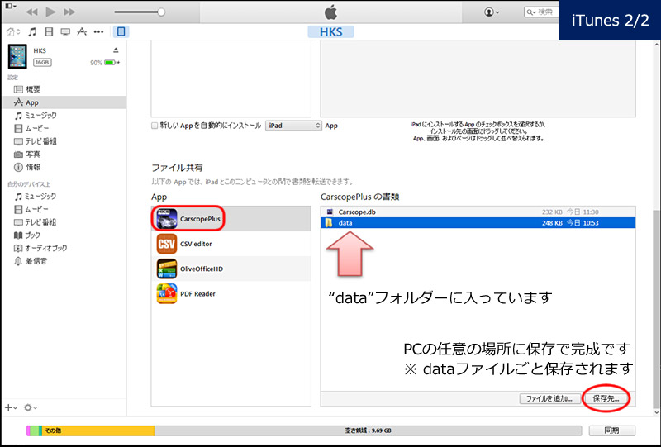This screenshot has width=661, height=447.
Task: Click the storage capacity bar その他 segment
Action: tap(97, 430)
